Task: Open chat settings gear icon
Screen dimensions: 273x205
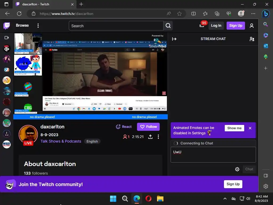Action: coord(237,169)
